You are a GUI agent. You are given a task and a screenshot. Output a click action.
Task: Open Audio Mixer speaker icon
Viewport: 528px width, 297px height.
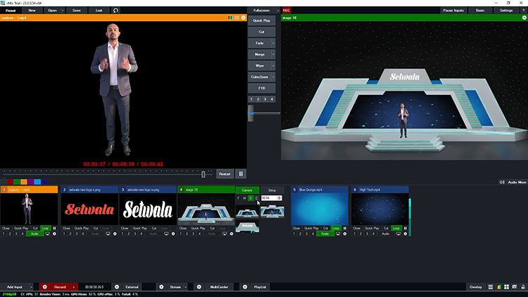[501, 182]
